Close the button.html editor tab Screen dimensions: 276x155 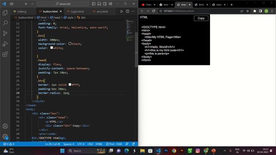click(x=61, y=12)
